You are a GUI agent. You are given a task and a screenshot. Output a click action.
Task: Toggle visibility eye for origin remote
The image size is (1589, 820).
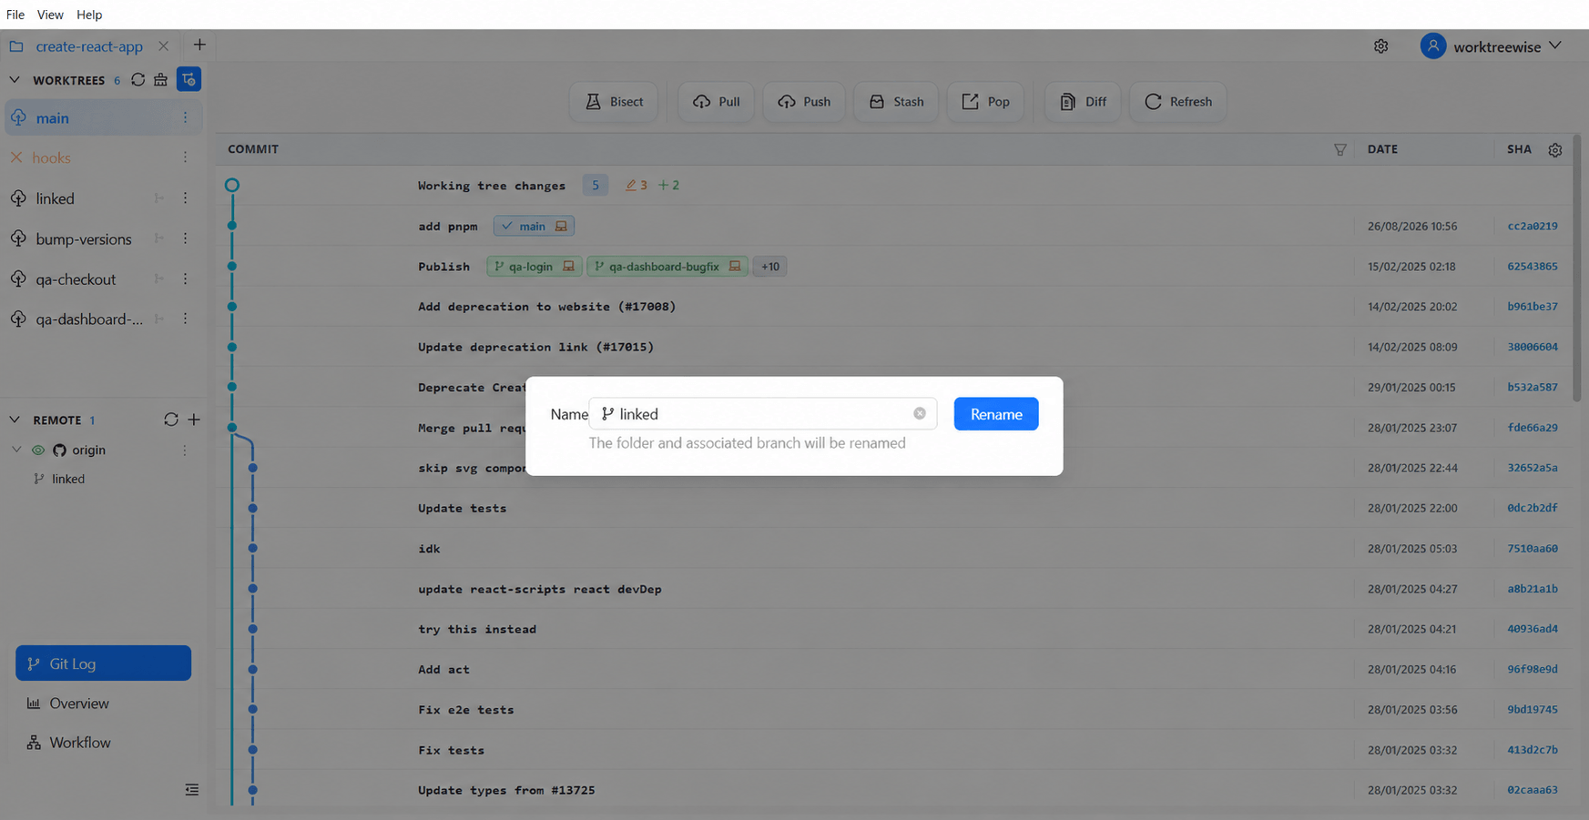(x=38, y=450)
